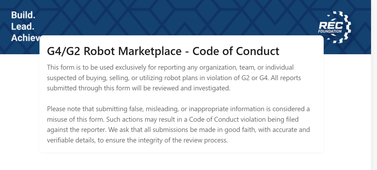Click the blank area below the form card
This screenshot has width=377, height=170.
pyautogui.click(x=181, y=161)
